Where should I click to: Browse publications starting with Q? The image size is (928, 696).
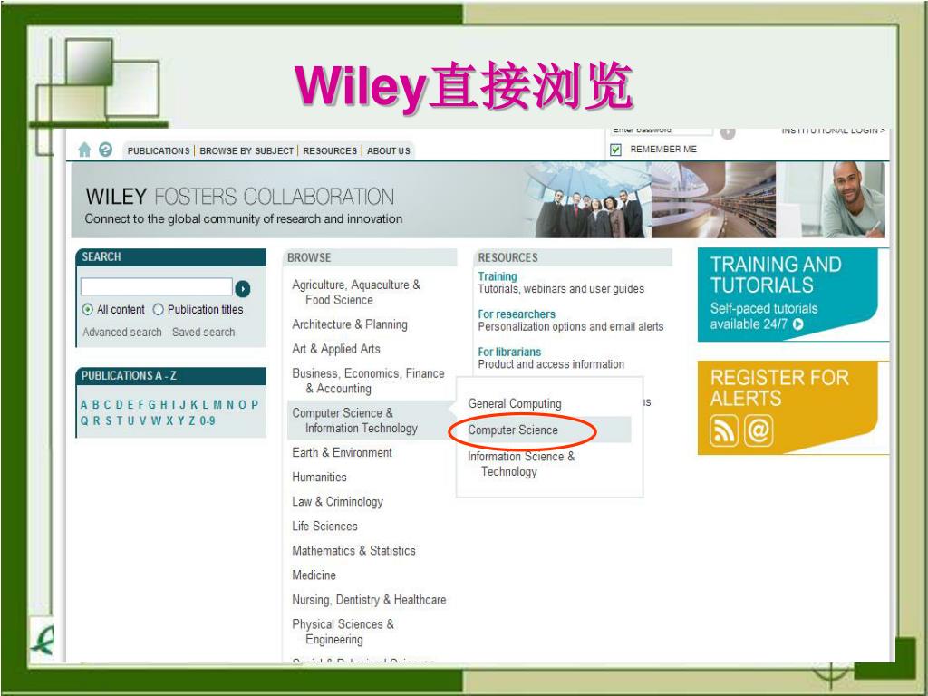pyautogui.click(x=84, y=420)
